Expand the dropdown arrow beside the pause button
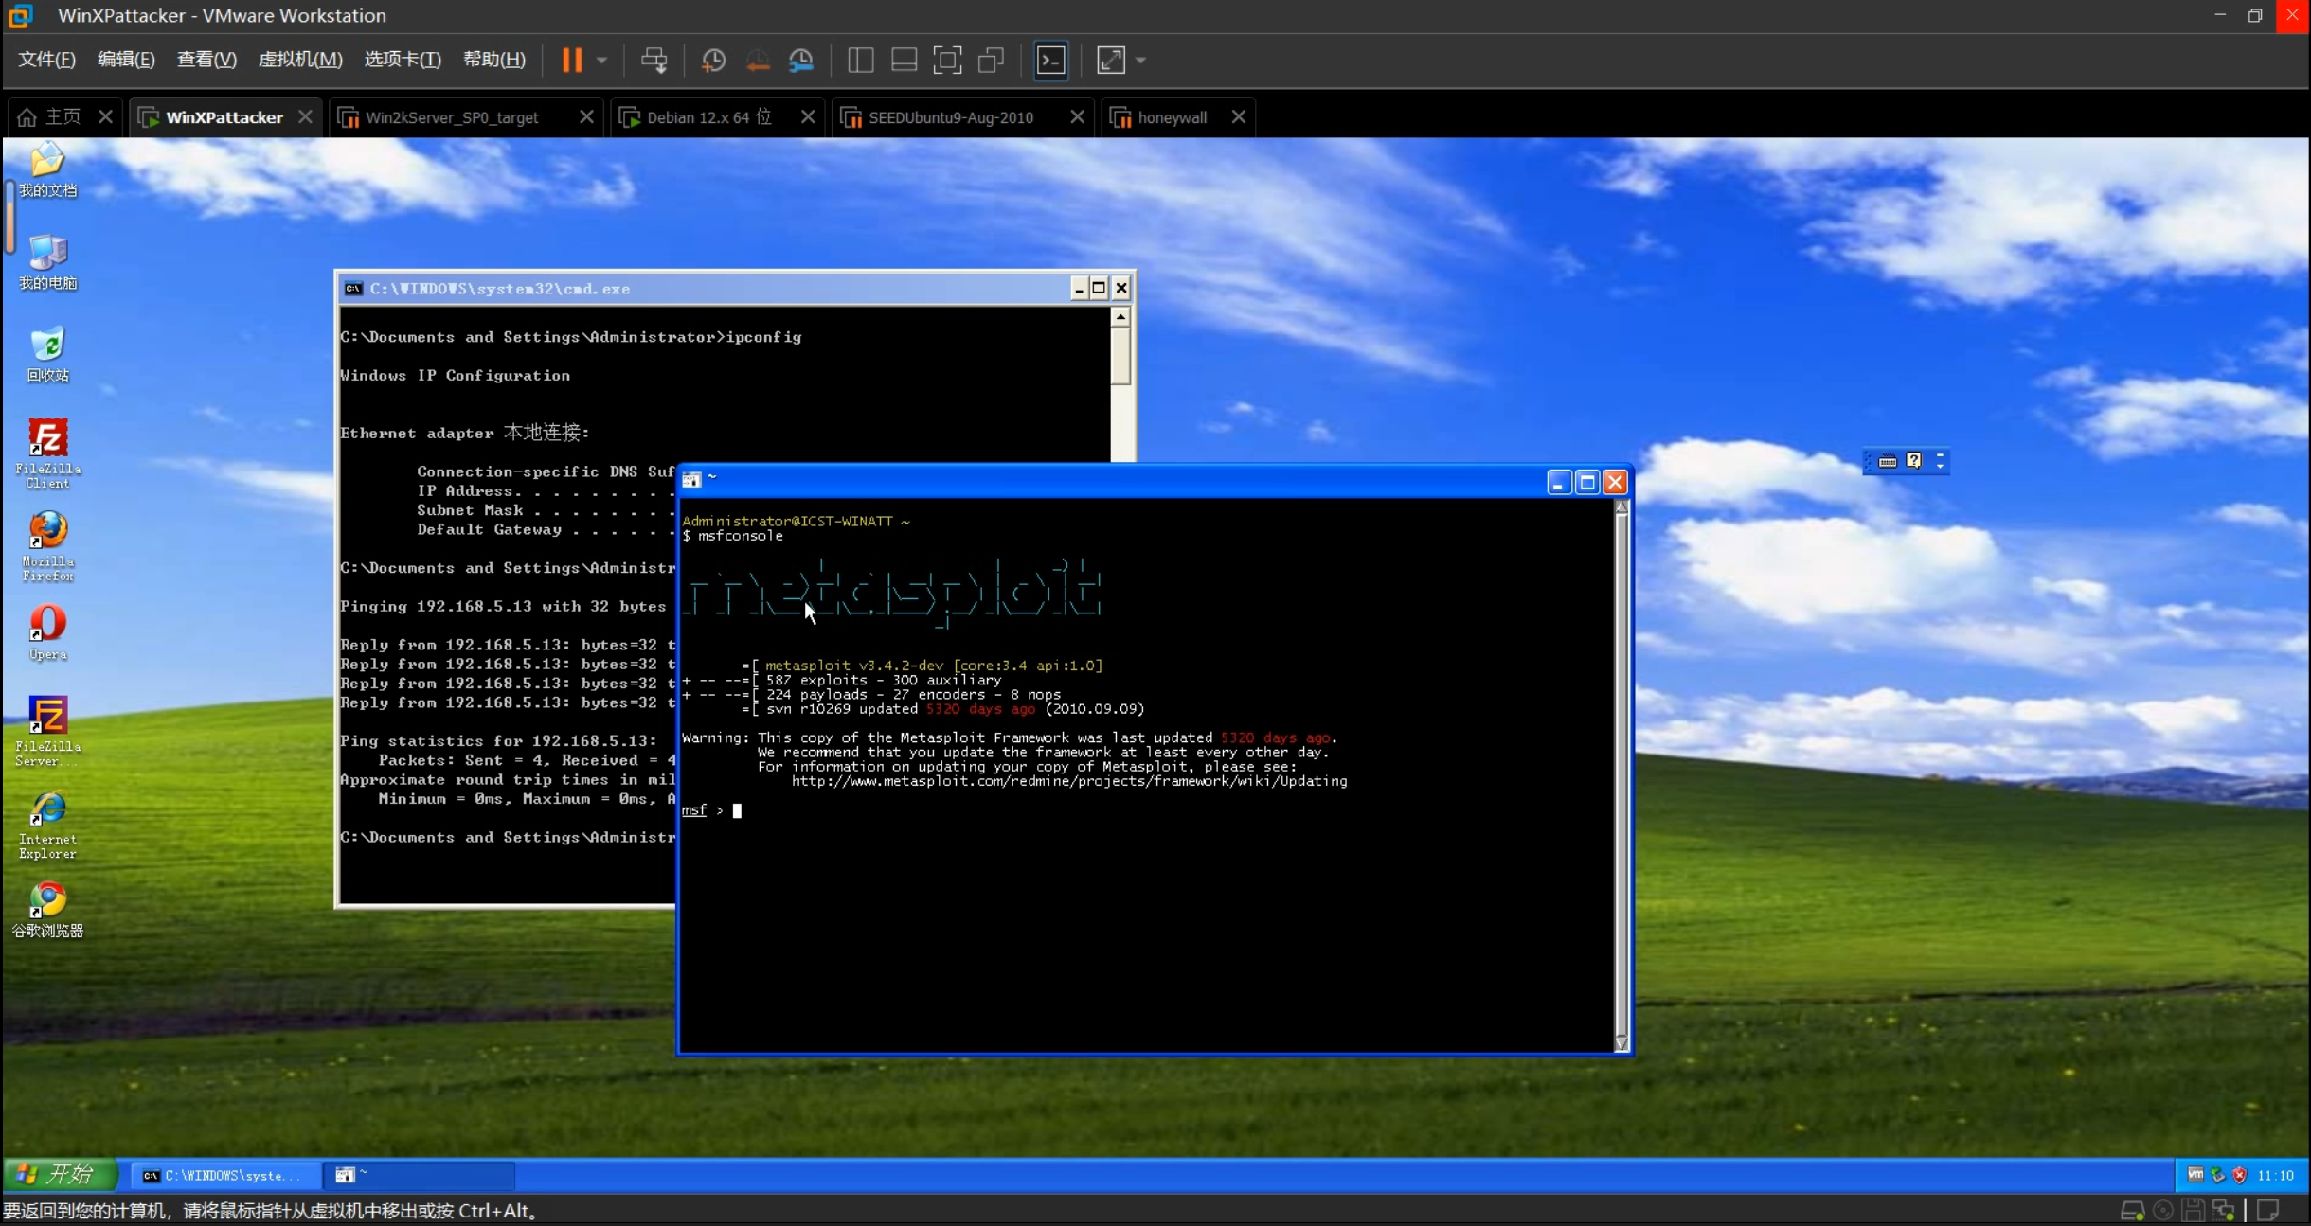Image resolution: width=2311 pixels, height=1226 pixels. [x=601, y=61]
